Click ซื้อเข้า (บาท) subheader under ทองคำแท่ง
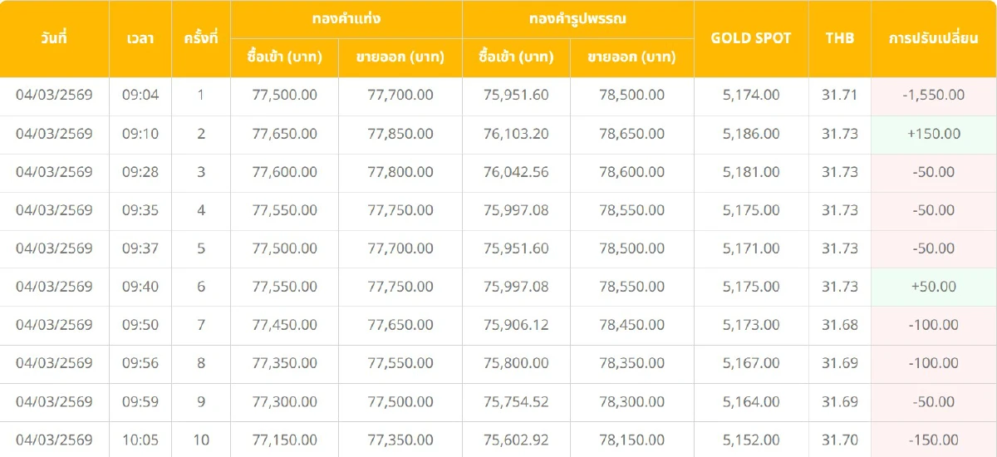 coord(284,57)
